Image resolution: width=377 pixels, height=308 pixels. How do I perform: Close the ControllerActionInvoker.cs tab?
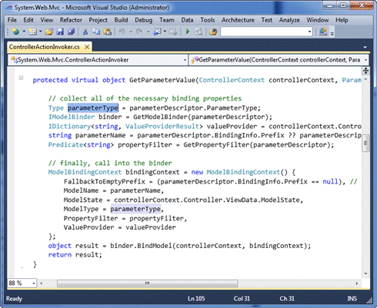[x=87, y=47]
